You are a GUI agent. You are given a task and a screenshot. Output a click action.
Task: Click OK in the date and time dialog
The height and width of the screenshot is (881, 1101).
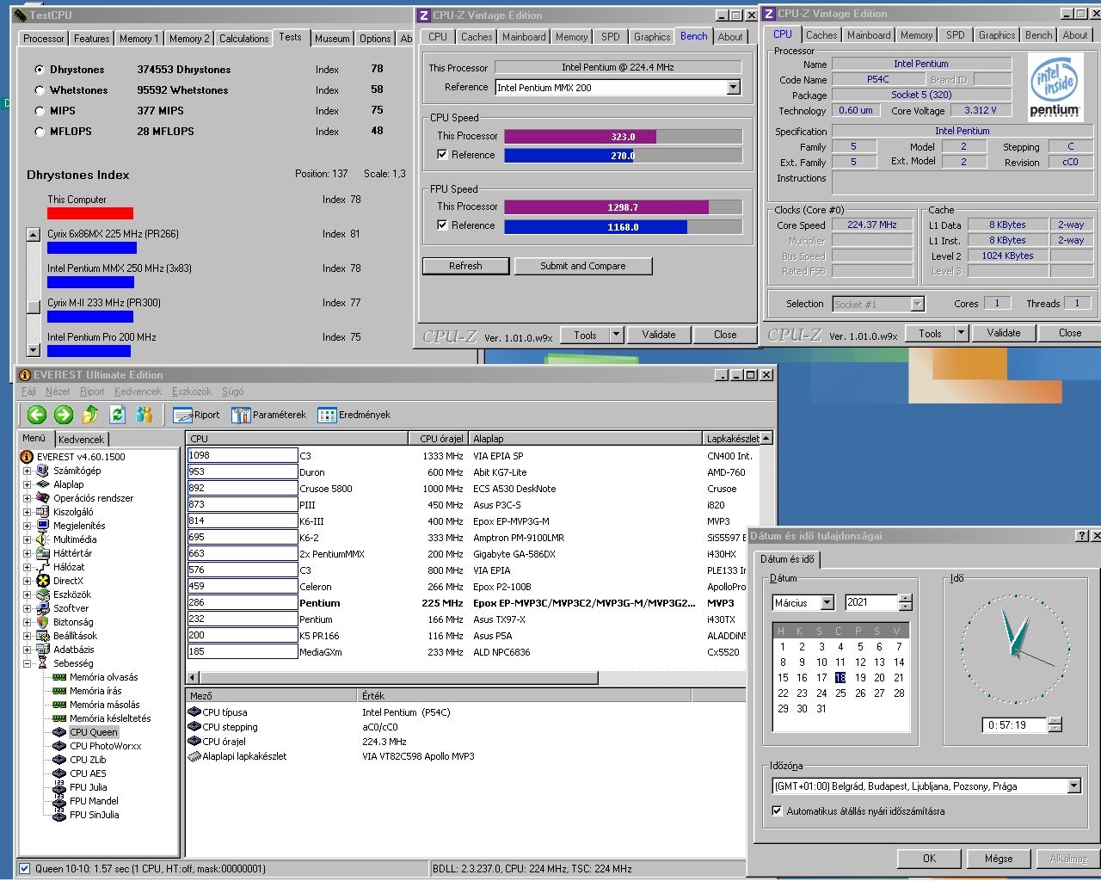929,859
